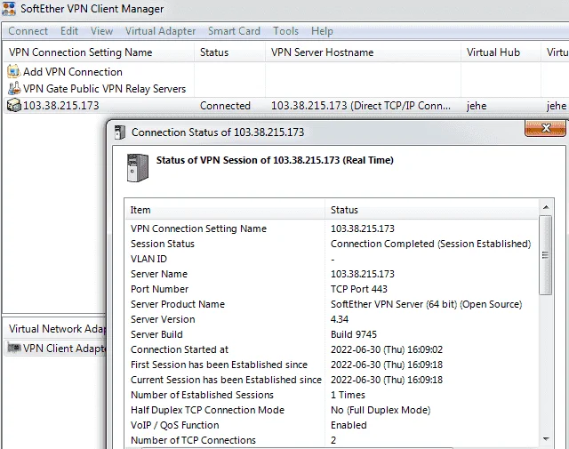Click Connection Completed (Session Established) value
The width and height of the screenshot is (569, 449).
[430, 244]
